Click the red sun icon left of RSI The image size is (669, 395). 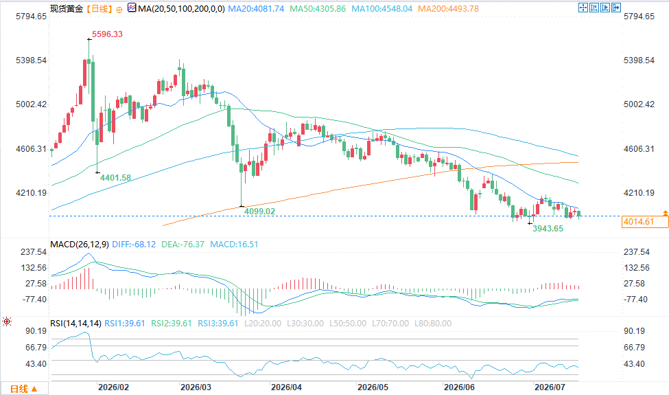coord(6,321)
